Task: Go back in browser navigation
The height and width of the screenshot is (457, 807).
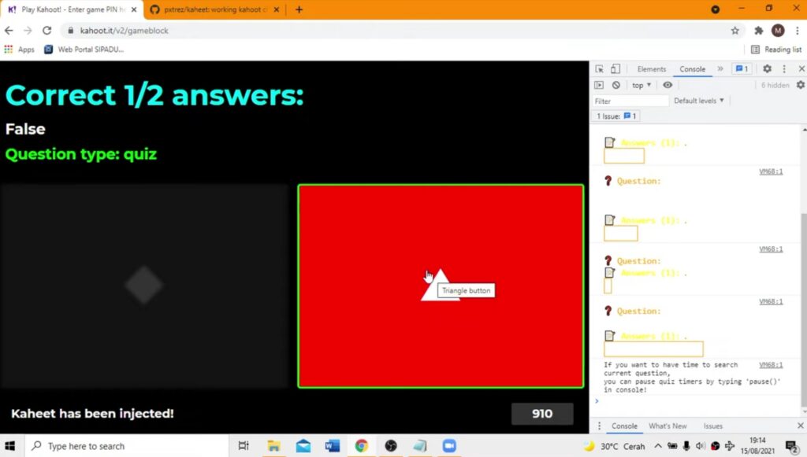Action: tap(9, 31)
